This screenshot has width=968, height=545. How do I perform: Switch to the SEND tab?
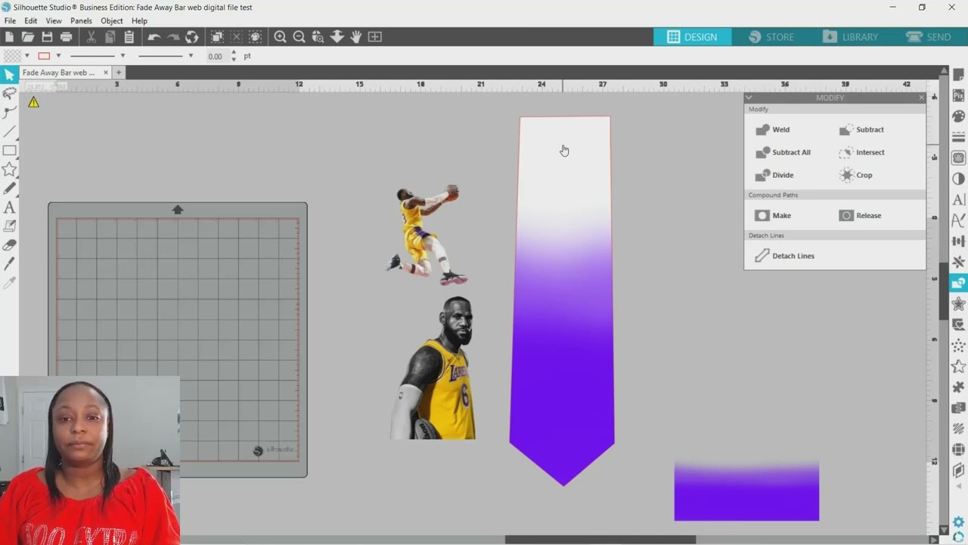tap(929, 36)
